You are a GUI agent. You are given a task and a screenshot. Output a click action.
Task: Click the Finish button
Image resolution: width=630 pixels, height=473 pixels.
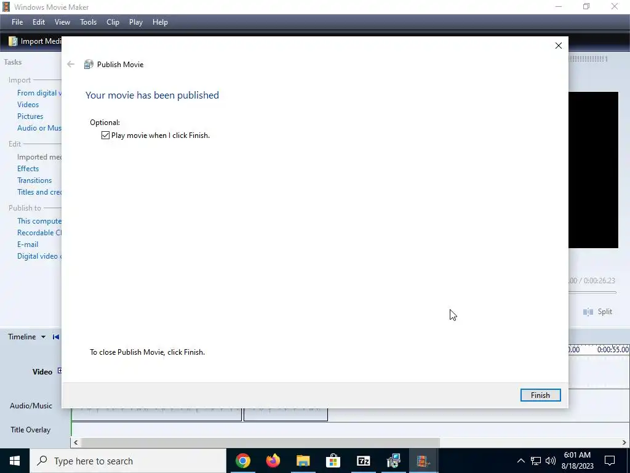click(x=540, y=395)
